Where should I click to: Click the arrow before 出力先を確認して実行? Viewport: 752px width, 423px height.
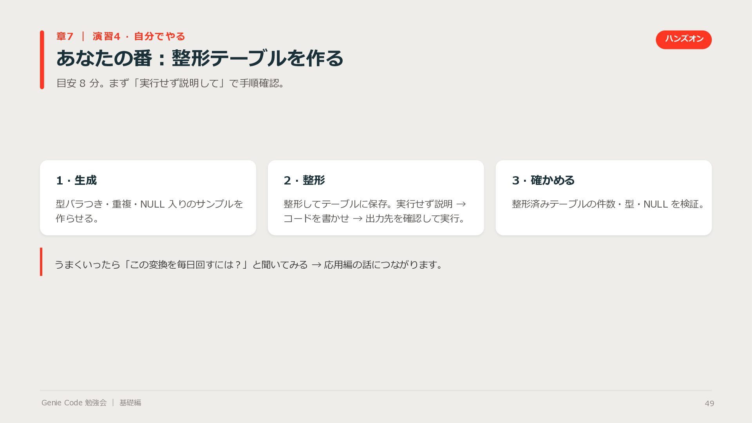[357, 219]
